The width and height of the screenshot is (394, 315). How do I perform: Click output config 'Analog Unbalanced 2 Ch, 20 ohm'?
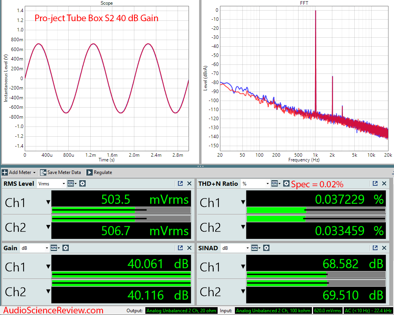[181, 311]
